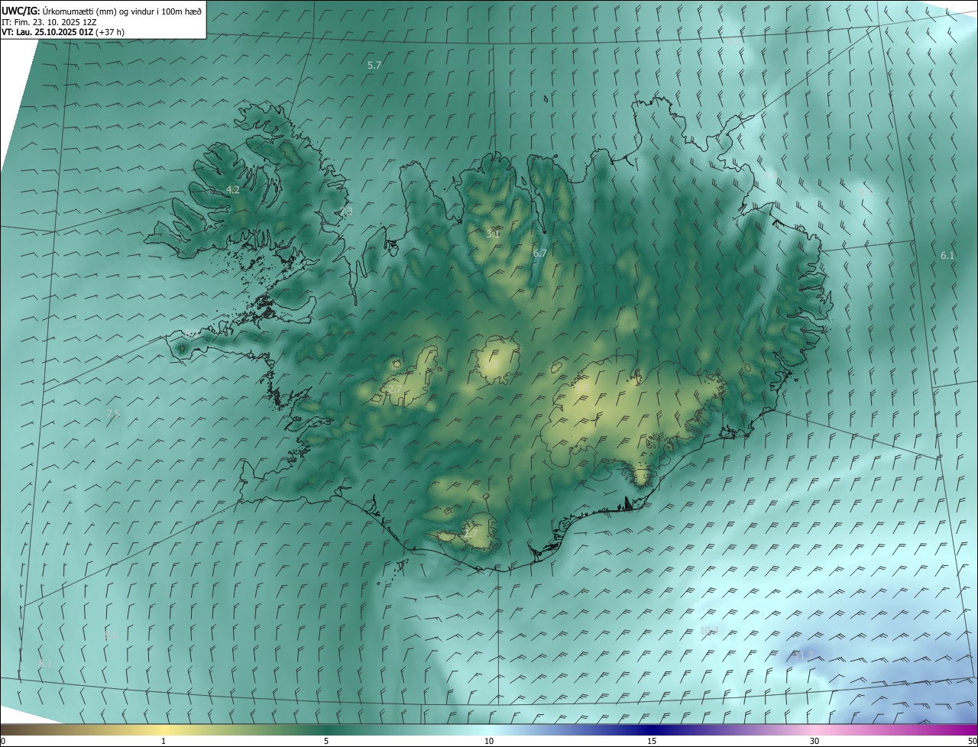
Task: Click the valid time 'VT: Lau. 25.10.2025 01Z (+37 h)'
Action: (x=63, y=32)
